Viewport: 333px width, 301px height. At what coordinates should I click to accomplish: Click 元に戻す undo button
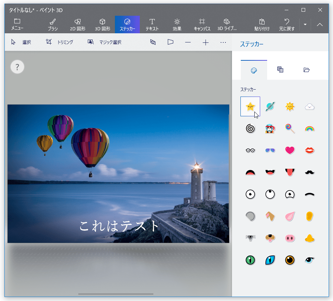(287, 25)
